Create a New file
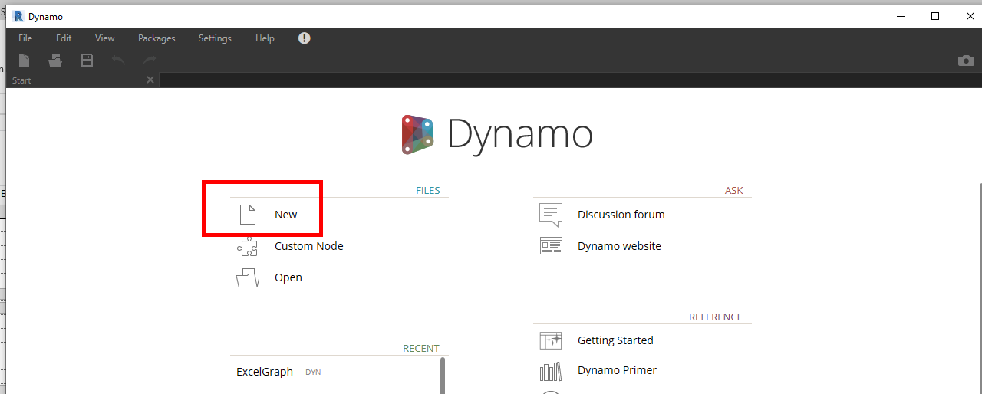 point(285,215)
